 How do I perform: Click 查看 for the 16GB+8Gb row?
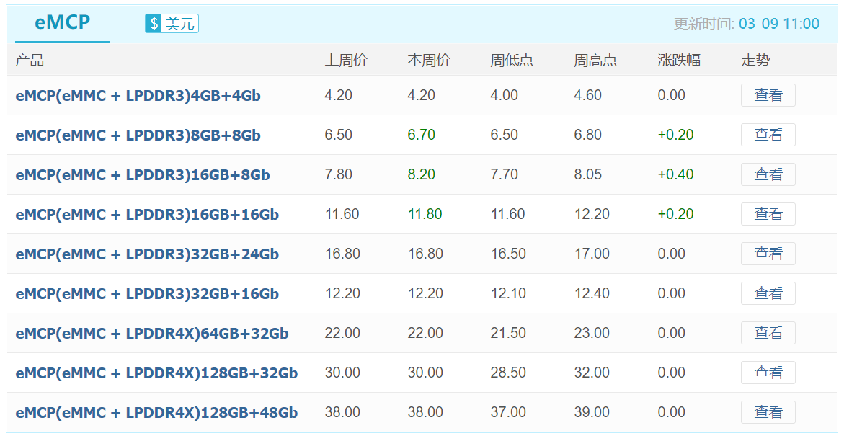(768, 174)
